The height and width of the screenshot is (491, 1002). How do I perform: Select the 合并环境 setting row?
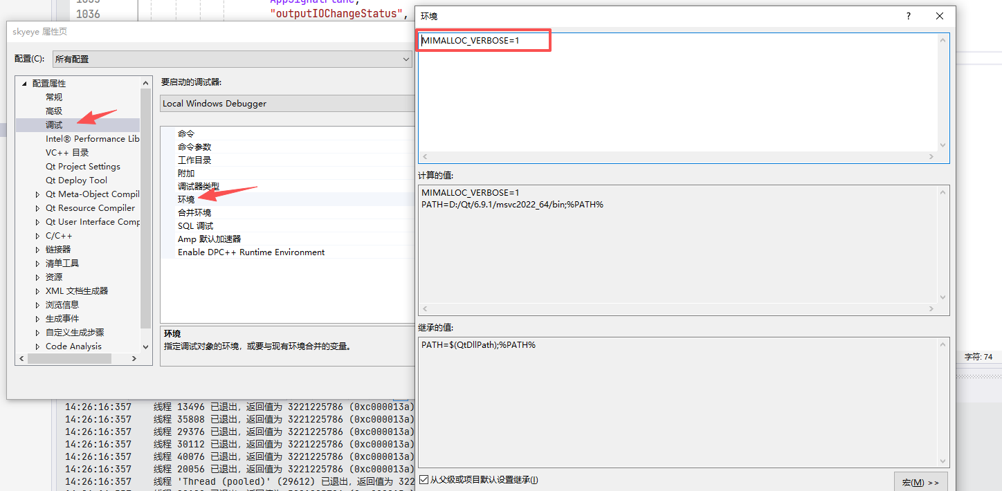click(193, 212)
